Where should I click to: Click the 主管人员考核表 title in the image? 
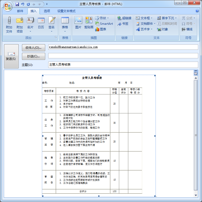(x=92, y=78)
